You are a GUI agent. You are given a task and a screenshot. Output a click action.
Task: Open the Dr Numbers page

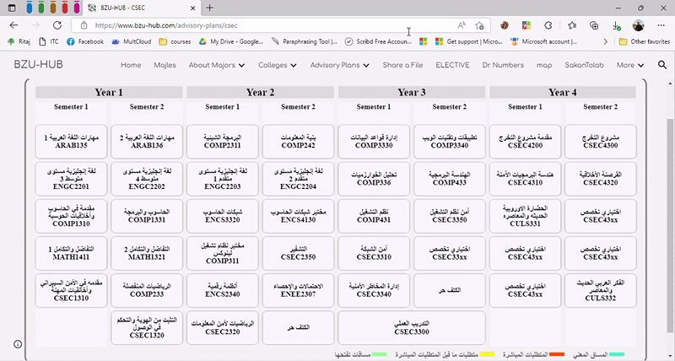504,65
